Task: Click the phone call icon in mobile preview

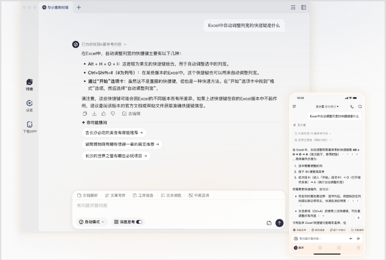Action: [352, 106]
